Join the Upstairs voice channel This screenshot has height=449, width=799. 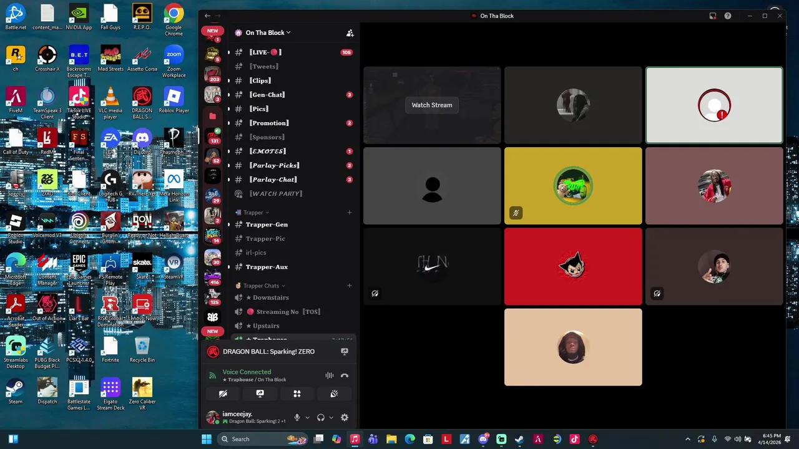click(266, 326)
